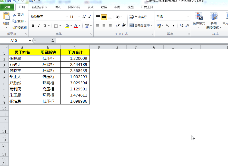The height and width of the screenshot is (166, 228).
Task: Click the Paste clipboard icon
Action: click(6, 16)
